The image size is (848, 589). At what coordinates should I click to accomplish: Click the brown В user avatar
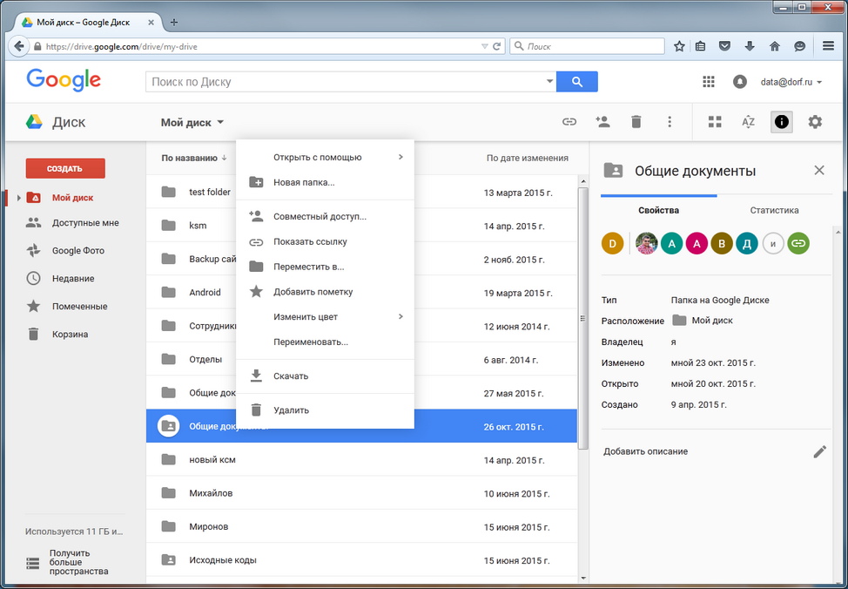coord(722,244)
